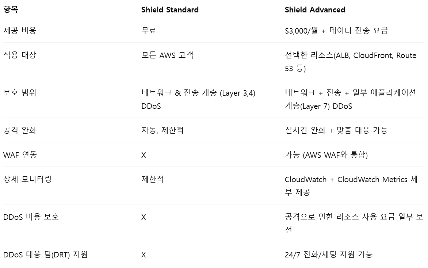Viewport: 428px width, 268px height.
Task: Select the 적용 대상 row label
Action: point(20,55)
